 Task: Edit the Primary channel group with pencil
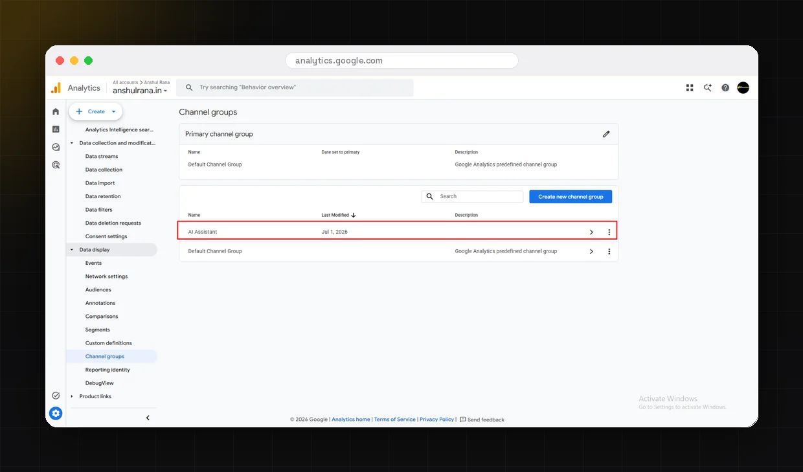click(606, 134)
